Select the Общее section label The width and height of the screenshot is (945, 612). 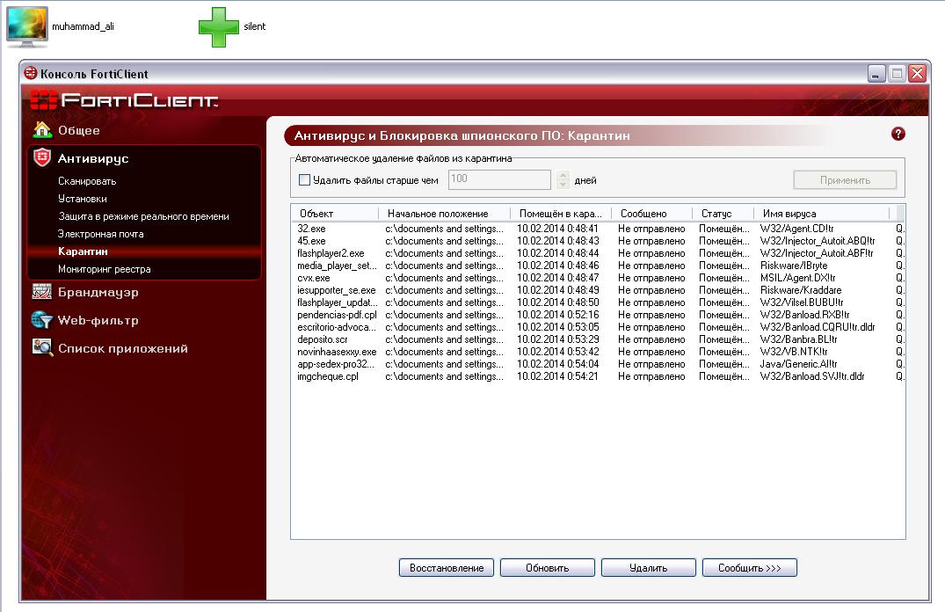click(79, 130)
